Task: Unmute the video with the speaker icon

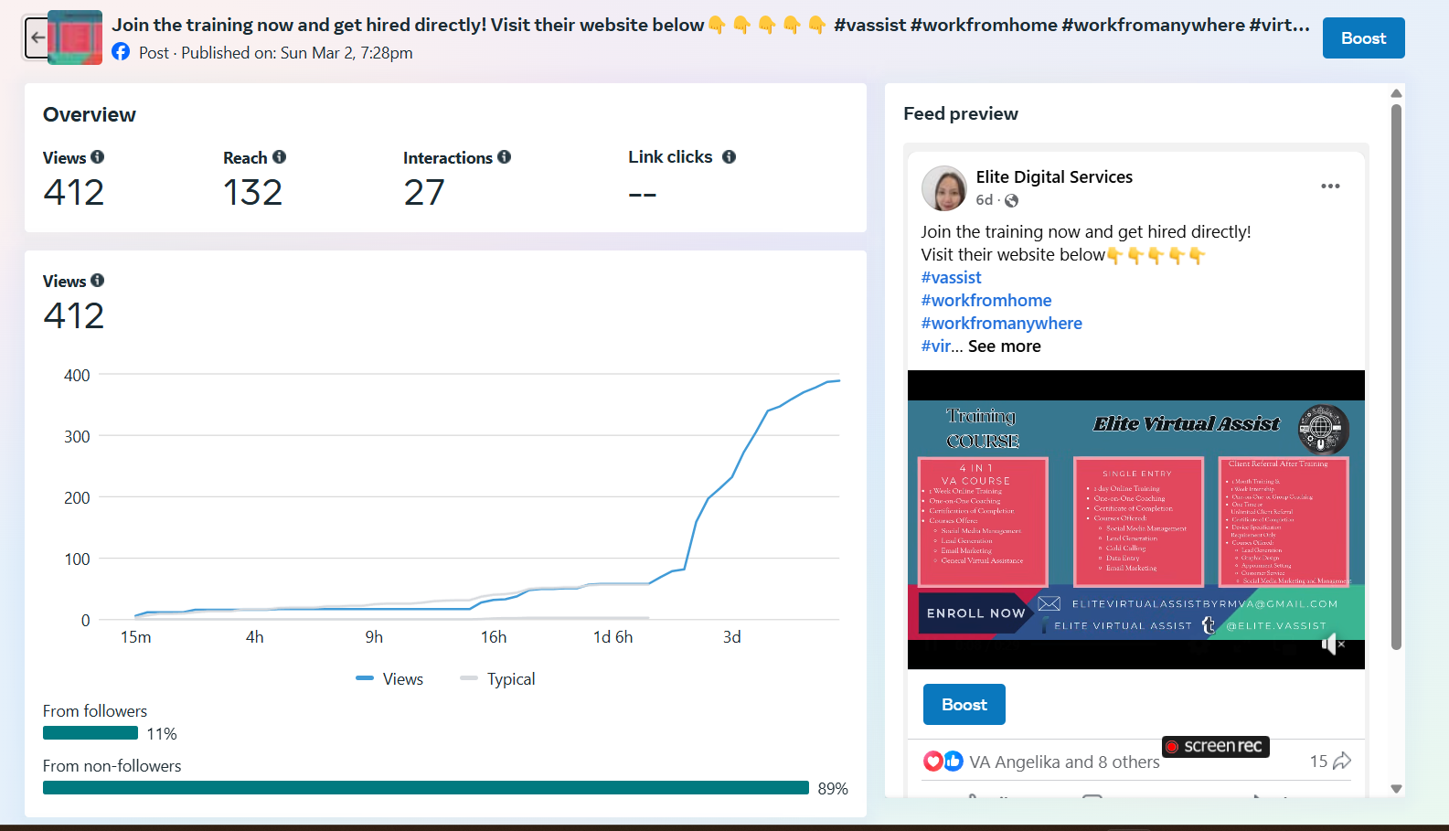Action: tap(1333, 645)
